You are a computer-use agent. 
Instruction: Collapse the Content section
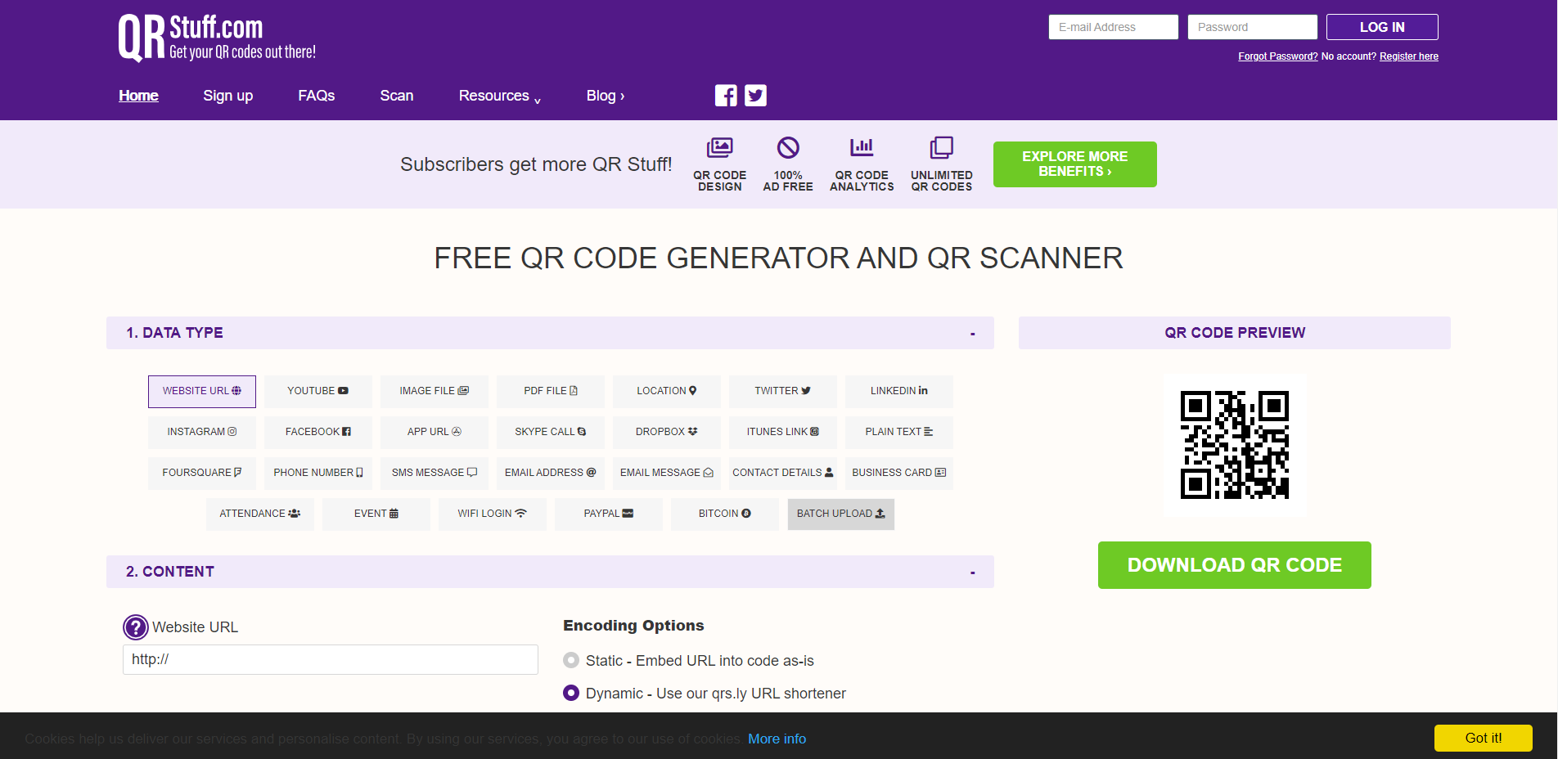972,572
